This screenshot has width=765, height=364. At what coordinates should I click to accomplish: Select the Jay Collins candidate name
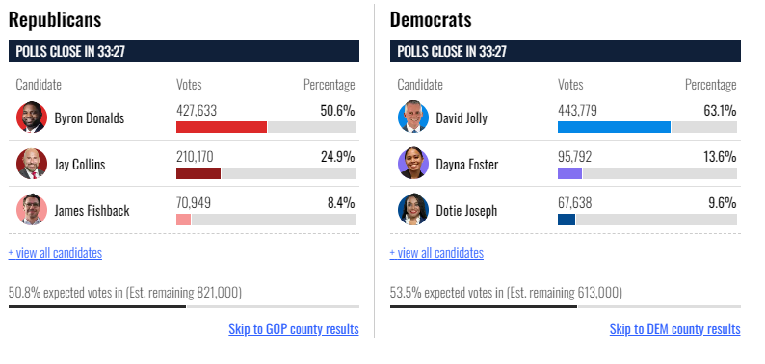80,165
